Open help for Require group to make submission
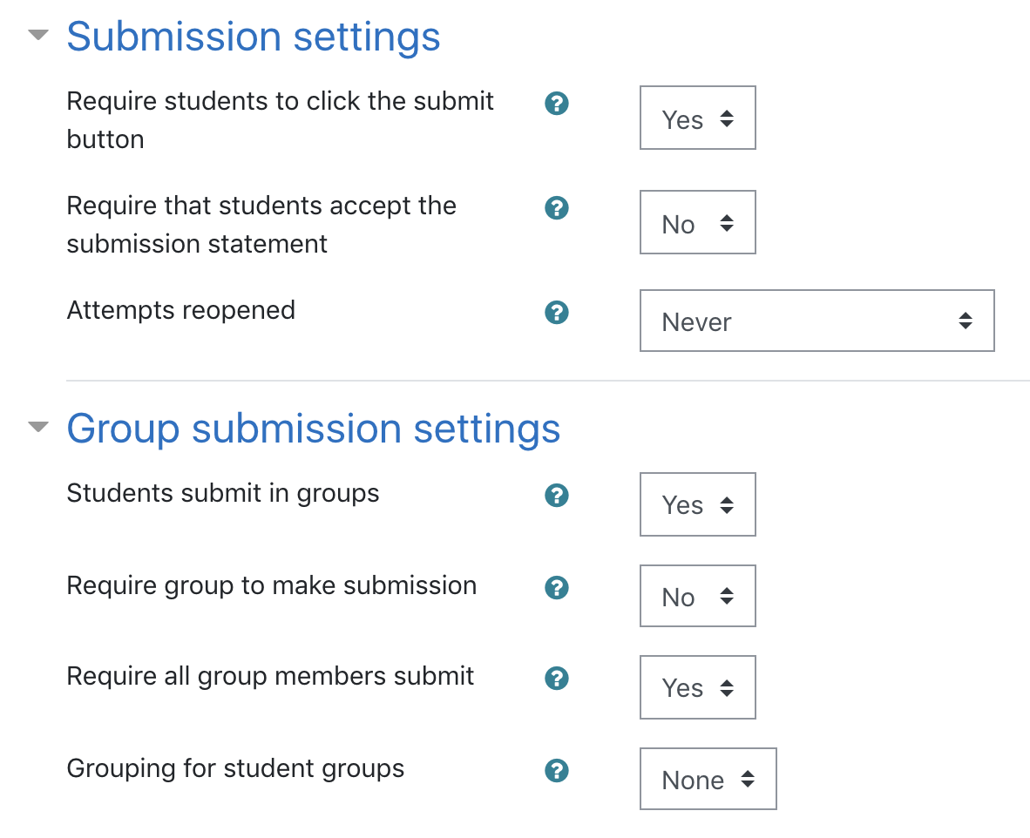Screen dimensions: 1030x838 coord(556,587)
